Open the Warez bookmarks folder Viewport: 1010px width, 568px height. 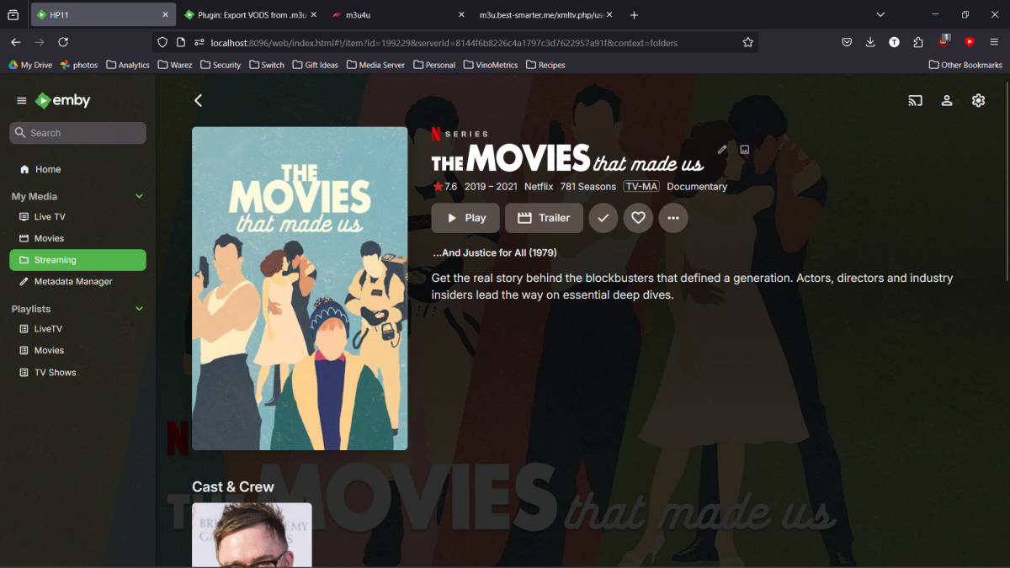175,65
